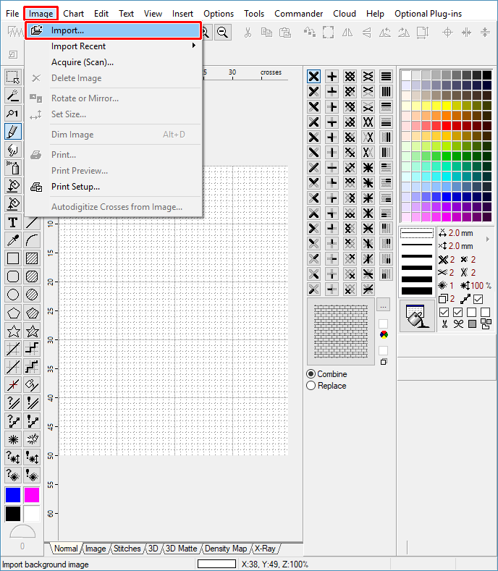Select the empty circle shape tool
The width and height of the screenshot is (498, 571).
13,295
